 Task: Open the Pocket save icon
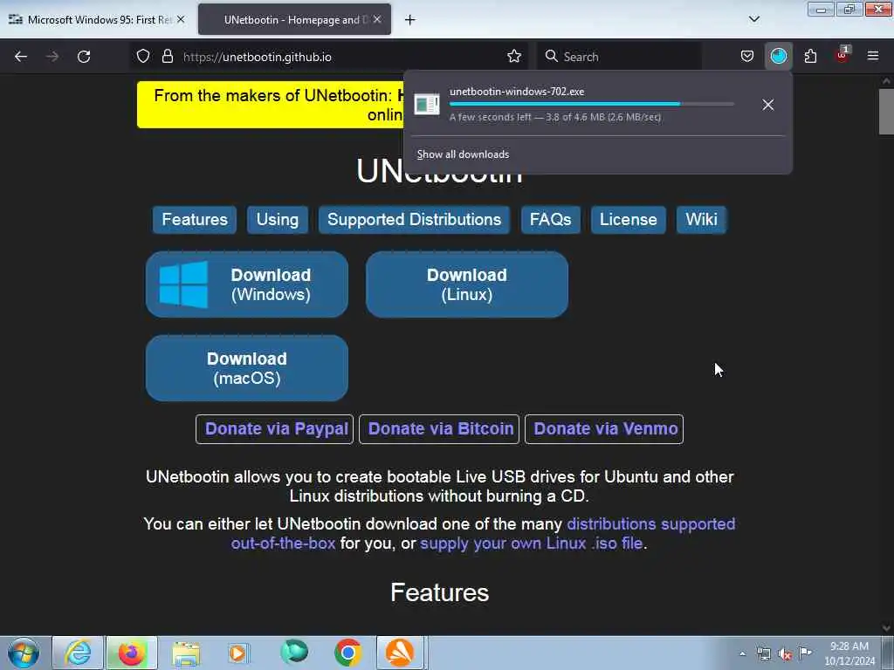pyautogui.click(x=747, y=57)
